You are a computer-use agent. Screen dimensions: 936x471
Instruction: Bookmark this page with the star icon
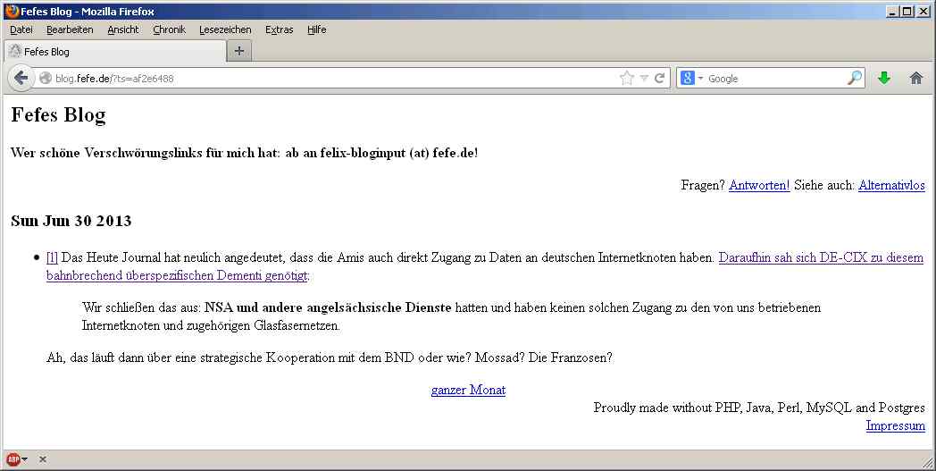627,79
